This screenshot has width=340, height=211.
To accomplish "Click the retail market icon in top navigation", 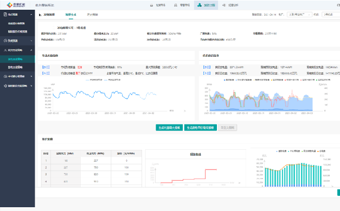I will pos(176,5).
